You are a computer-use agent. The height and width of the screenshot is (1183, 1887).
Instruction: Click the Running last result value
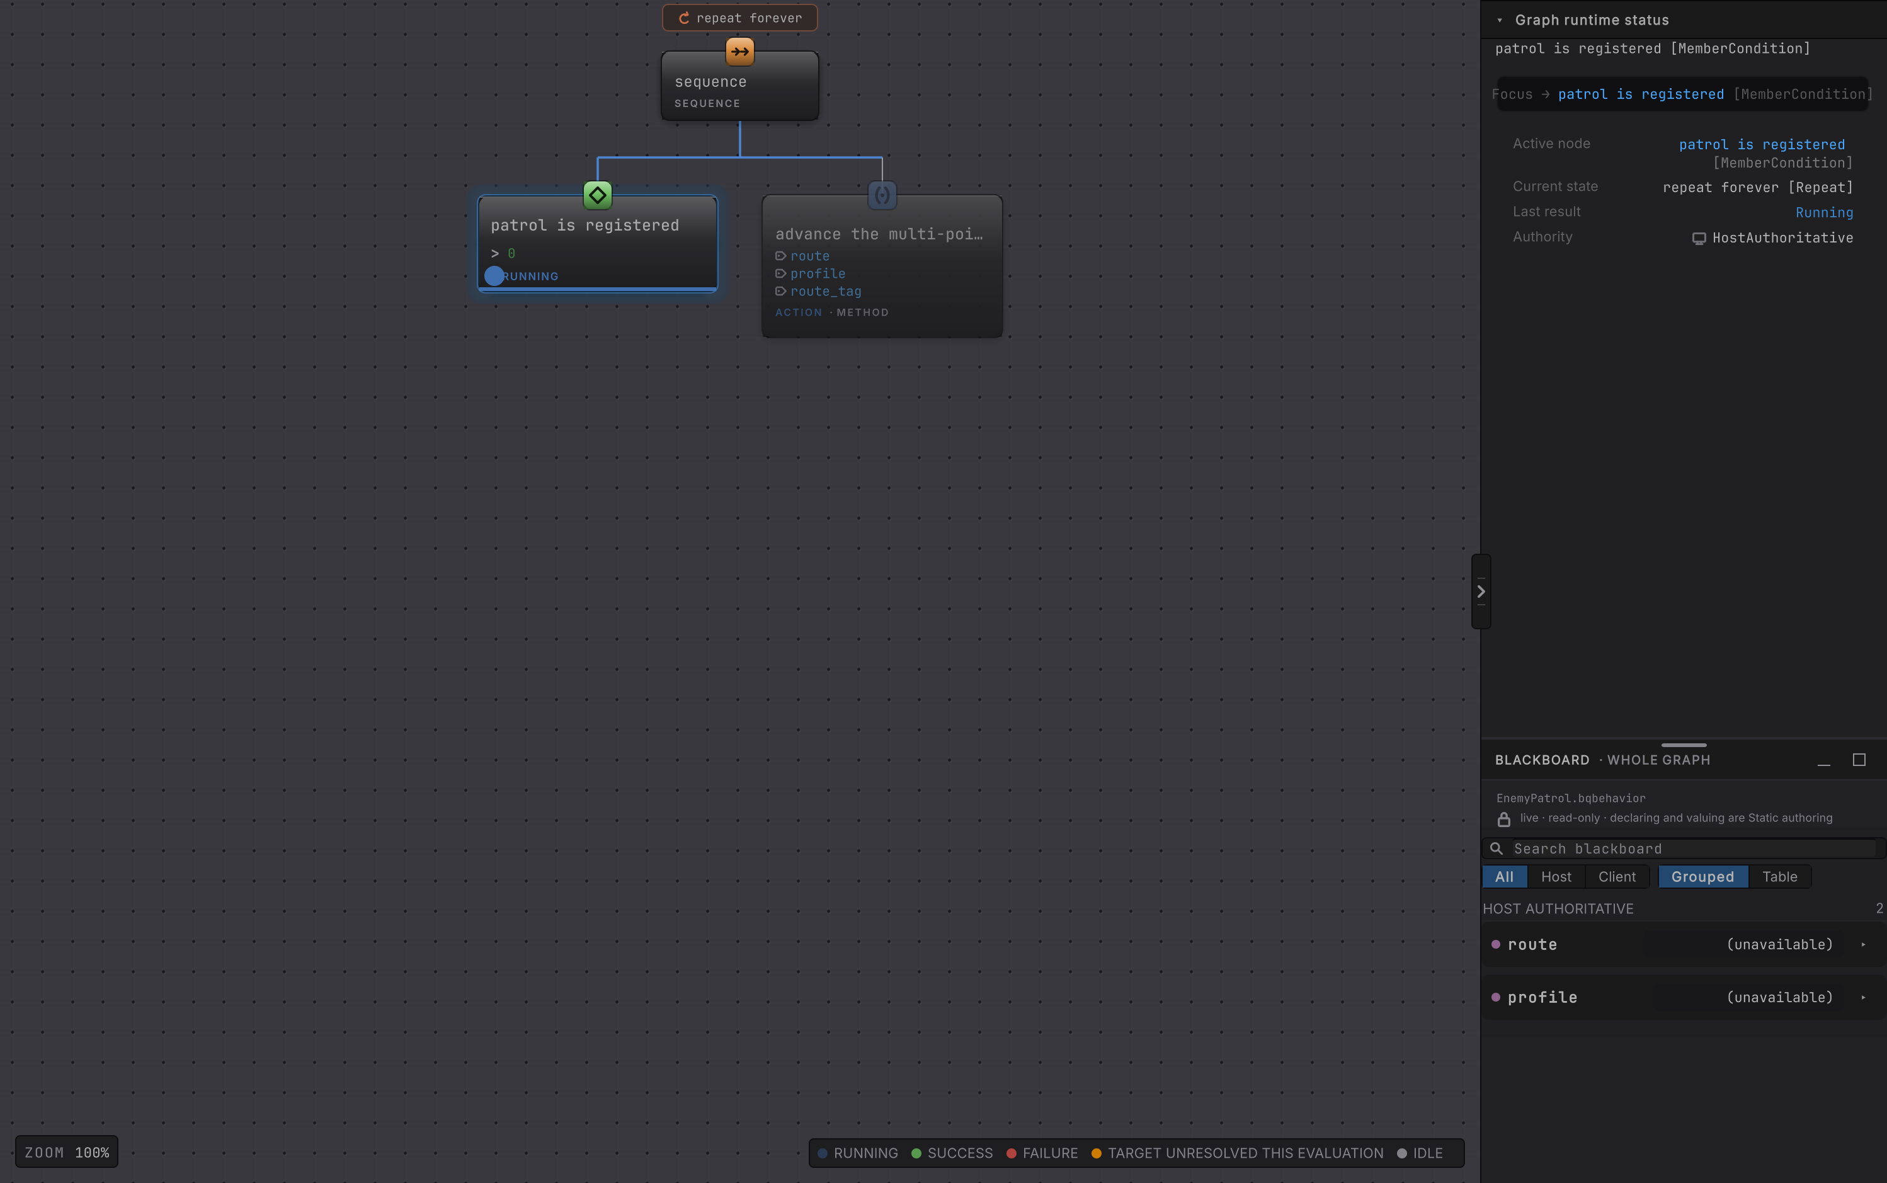click(x=1823, y=212)
